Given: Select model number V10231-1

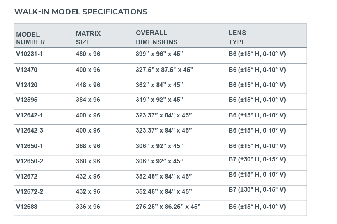Looking at the screenshot, I should pyautogui.click(x=29, y=54).
